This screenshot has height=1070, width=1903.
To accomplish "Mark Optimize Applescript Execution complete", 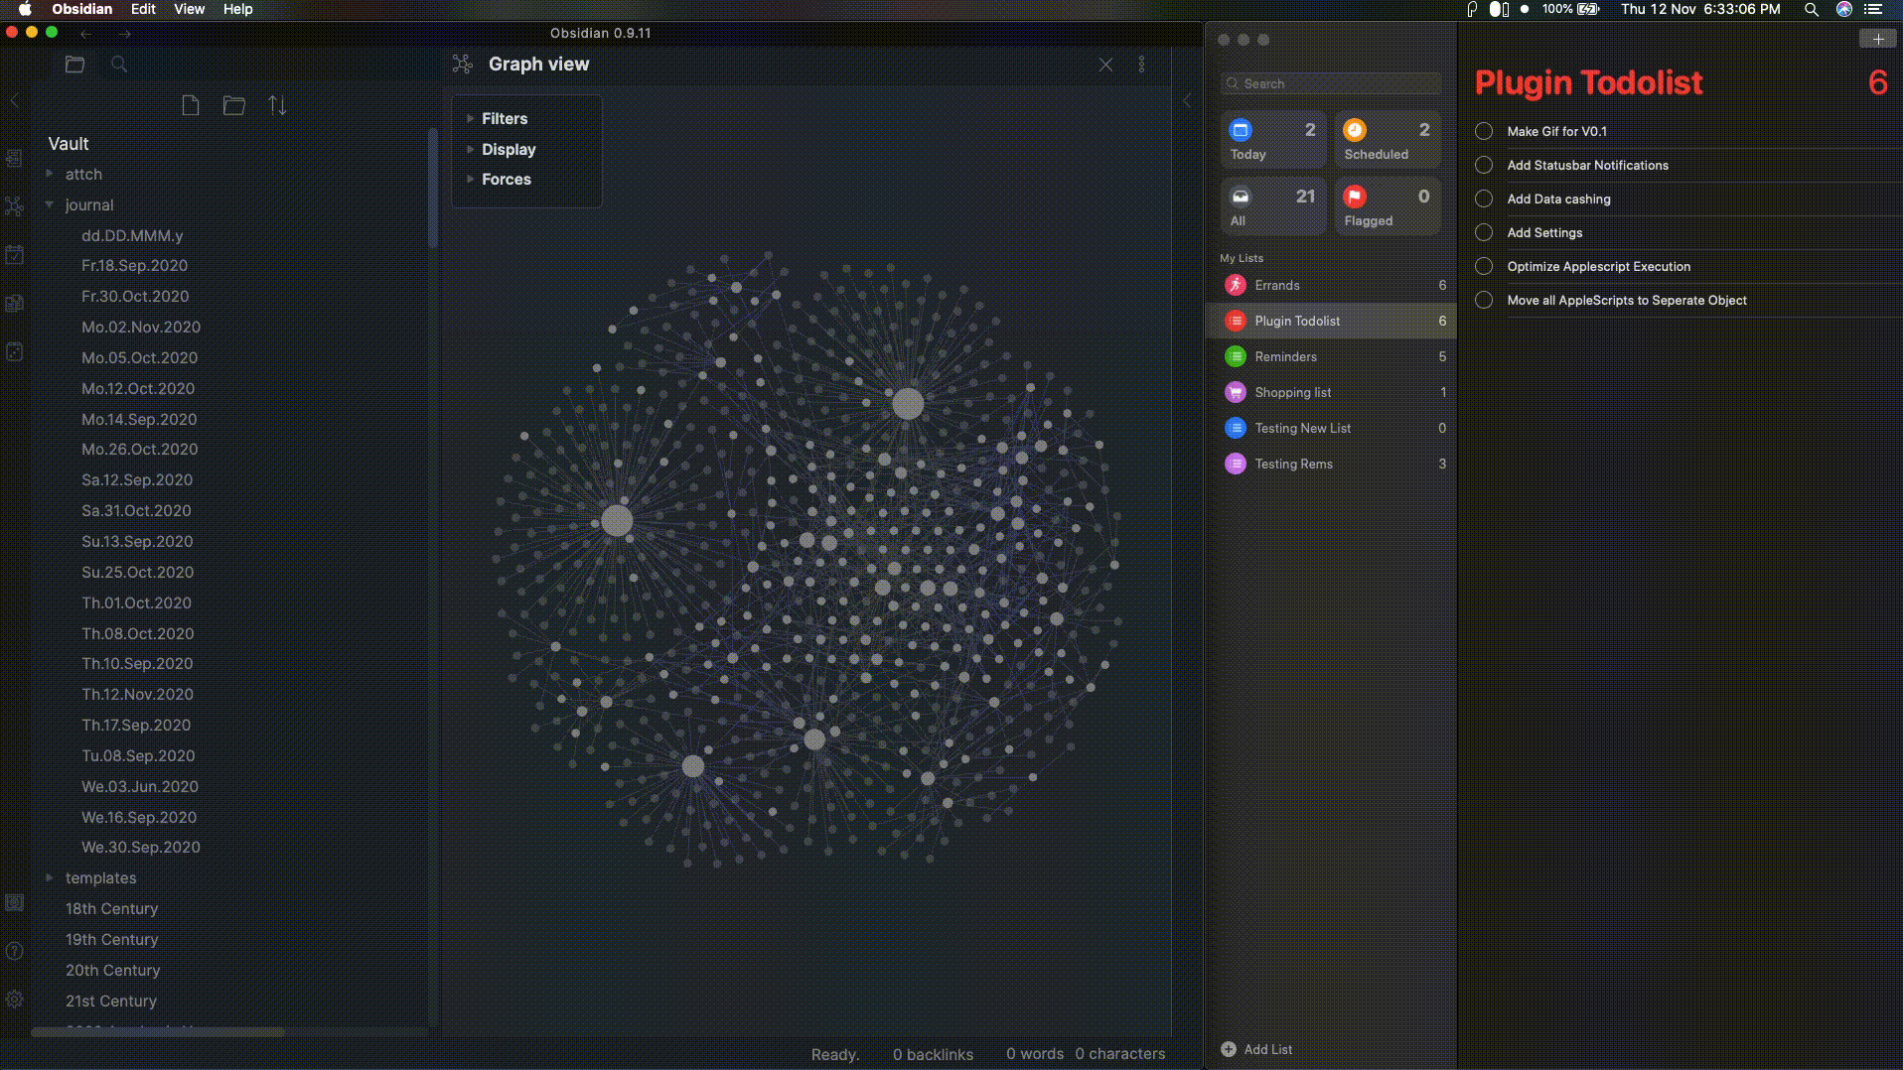I will point(1484,266).
